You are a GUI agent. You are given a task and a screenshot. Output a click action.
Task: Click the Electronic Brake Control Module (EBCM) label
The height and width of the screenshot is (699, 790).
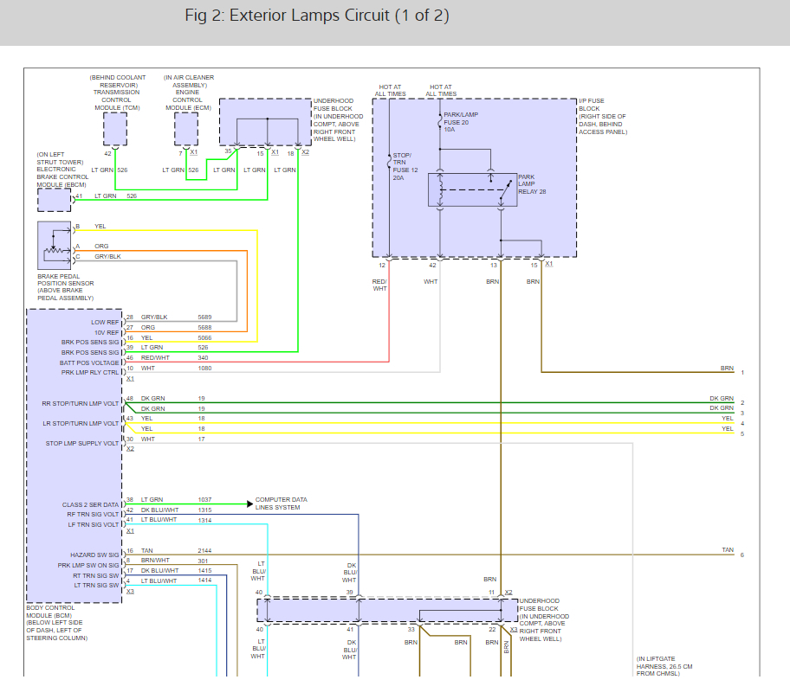62,170
